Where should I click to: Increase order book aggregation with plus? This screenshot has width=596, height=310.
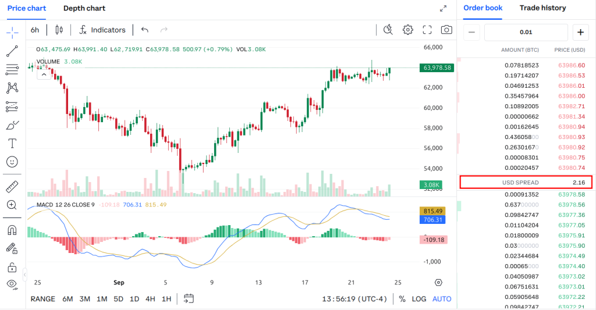(x=581, y=33)
